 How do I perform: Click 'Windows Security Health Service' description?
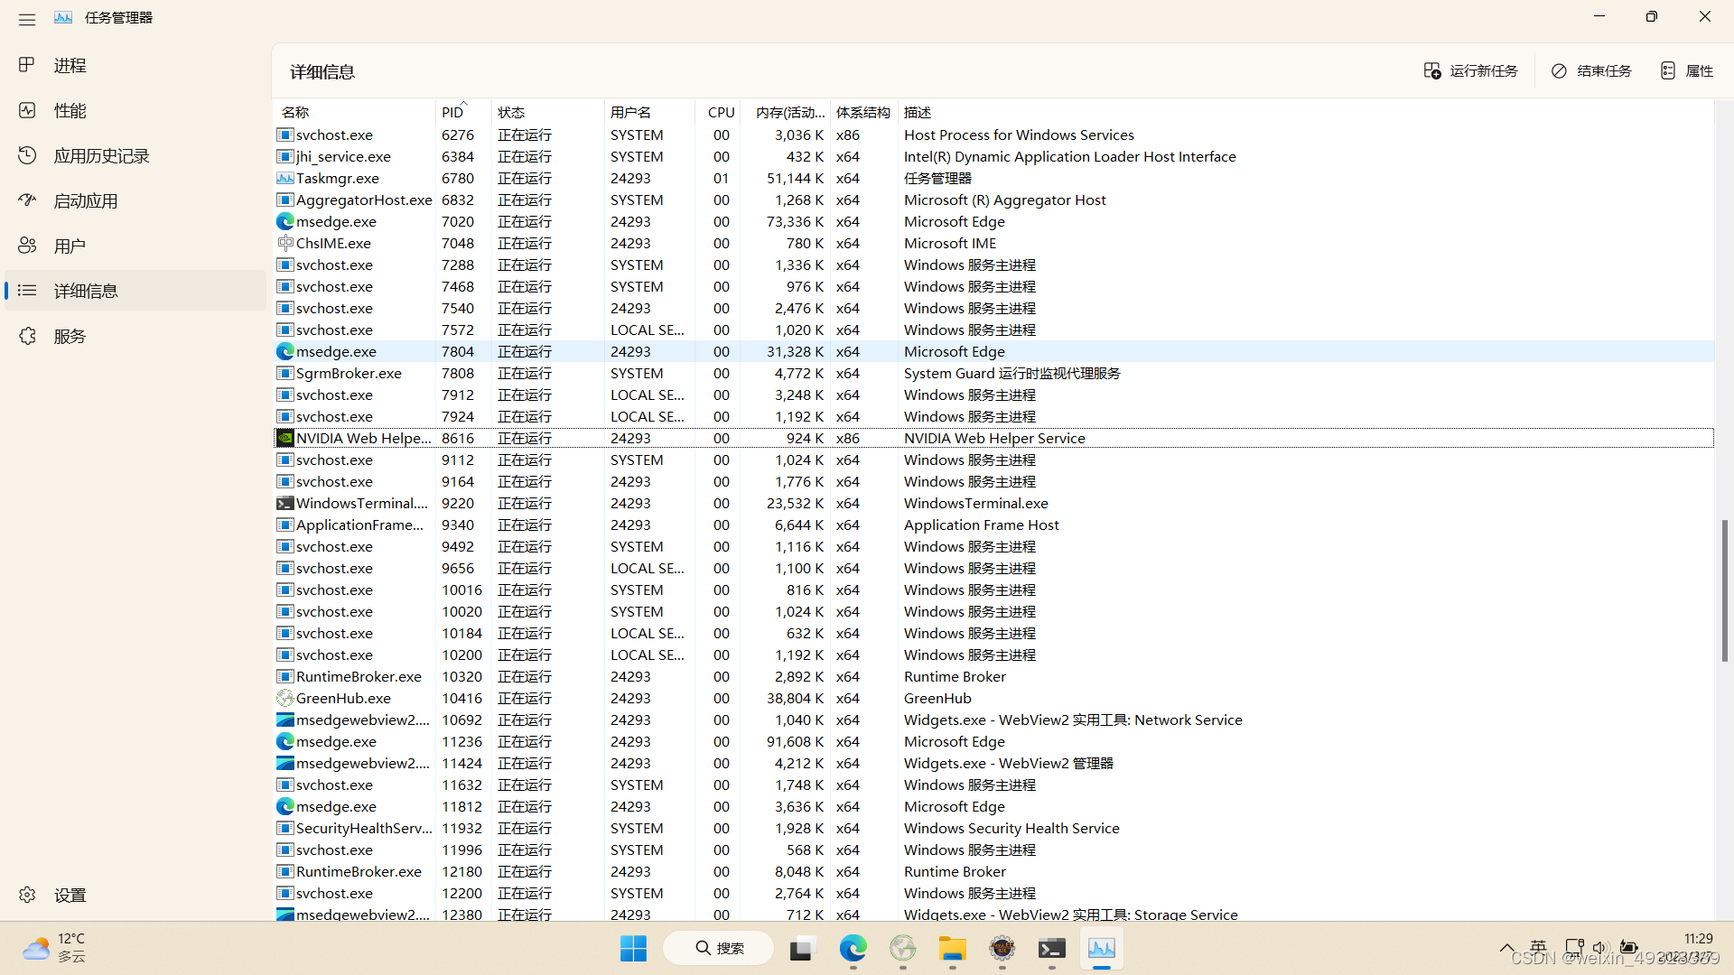[1011, 828]
